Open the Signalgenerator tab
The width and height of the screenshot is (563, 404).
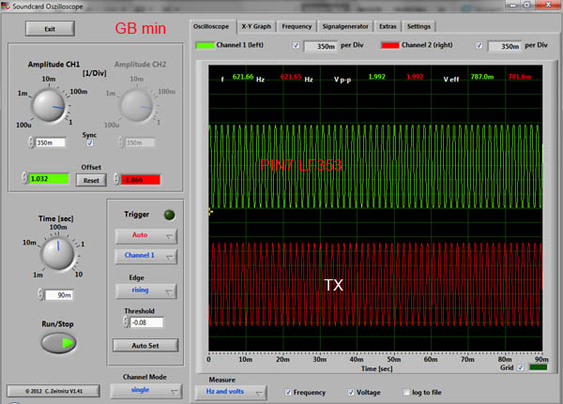click(x=343, y=25)
